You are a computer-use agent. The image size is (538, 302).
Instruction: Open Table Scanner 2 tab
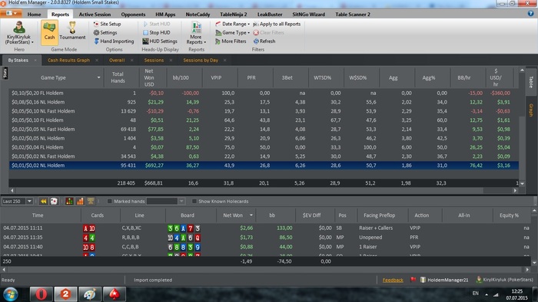point(353,15)
